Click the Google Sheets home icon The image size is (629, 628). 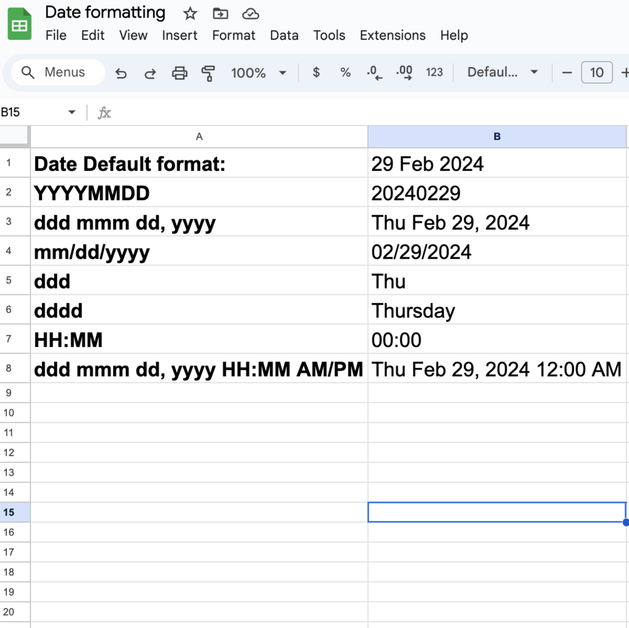[x=19, y=24]
